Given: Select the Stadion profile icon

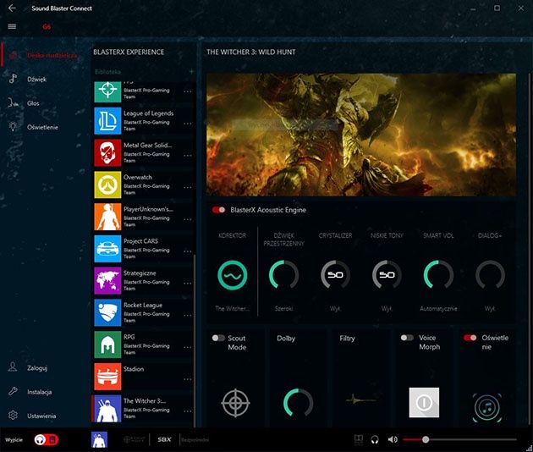Looking at the screenshot, I should point(107,377).
